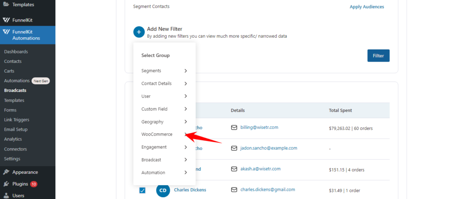
Task: Click the FunnelKit Automations logo icon
Action: tap(6, 32)
